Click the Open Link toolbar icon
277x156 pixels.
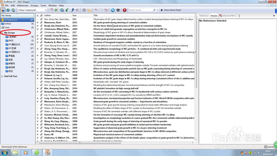(x=84, y=10)
